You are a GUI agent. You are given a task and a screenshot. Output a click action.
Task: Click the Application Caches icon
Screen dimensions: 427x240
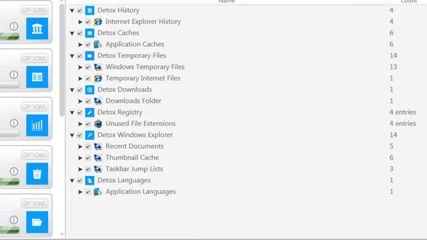click(98, 45)
